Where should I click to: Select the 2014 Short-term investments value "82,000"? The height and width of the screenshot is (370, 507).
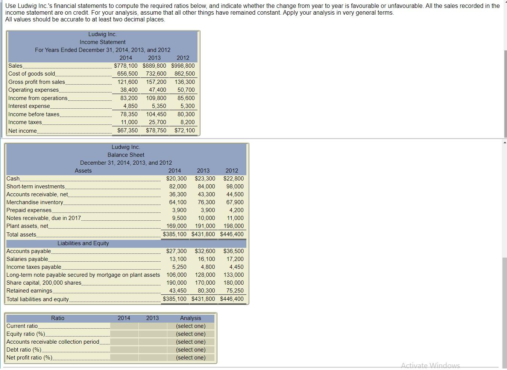(178, 187)
